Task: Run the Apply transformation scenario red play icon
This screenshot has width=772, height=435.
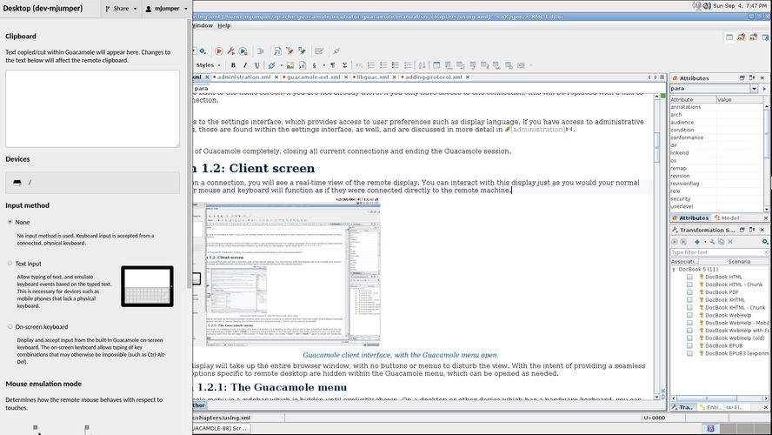Action: (x=219, y=51)
